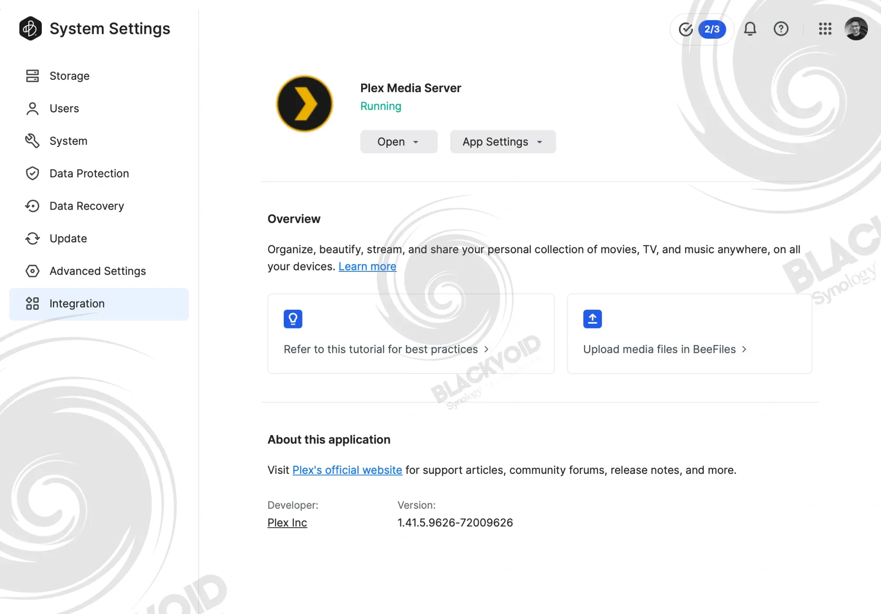Image resolution: width=881 pixels, height=614 pixels.
Task: Click the Version: label
Action: coord(416,505)
